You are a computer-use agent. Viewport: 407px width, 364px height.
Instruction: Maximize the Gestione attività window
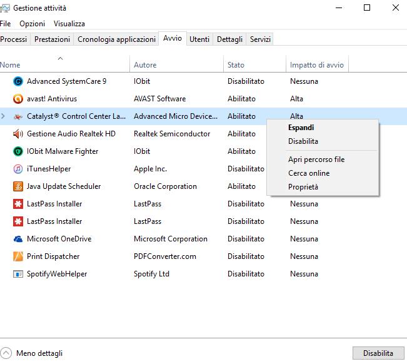click(x=367, y=8)
